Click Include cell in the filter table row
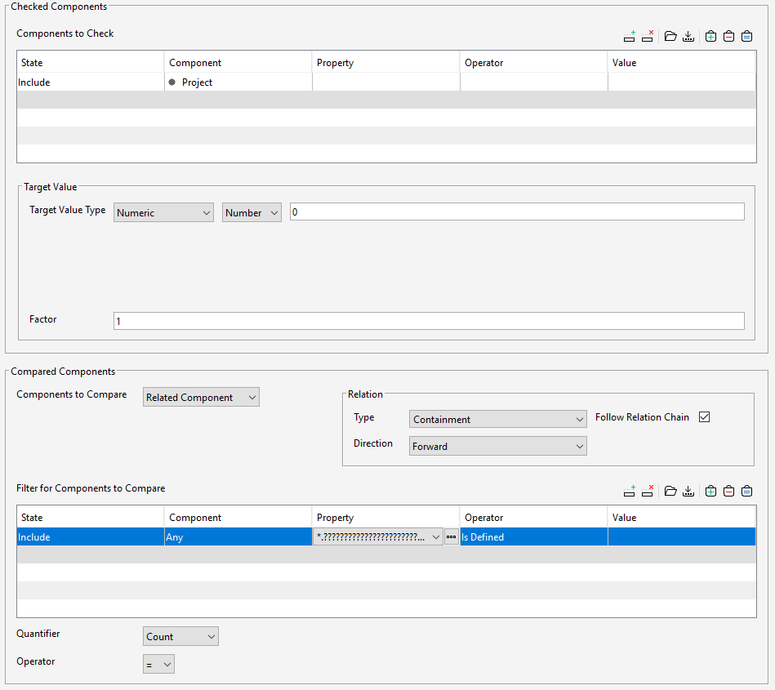Screen dimensions: 775x690 (x=91, y=536)
